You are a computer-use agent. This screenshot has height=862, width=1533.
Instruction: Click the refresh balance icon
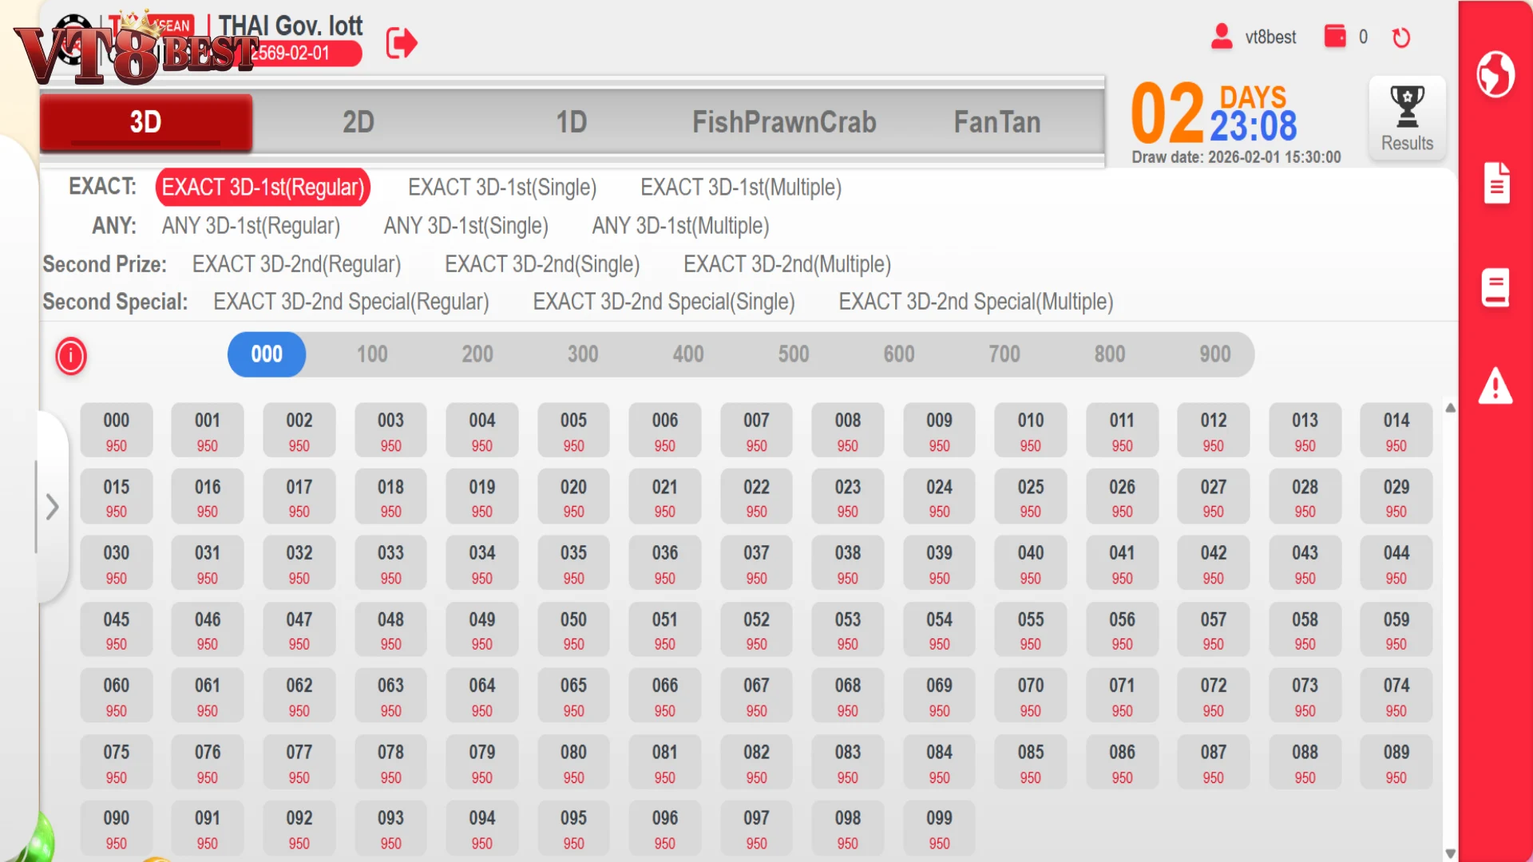point(1401,38)
